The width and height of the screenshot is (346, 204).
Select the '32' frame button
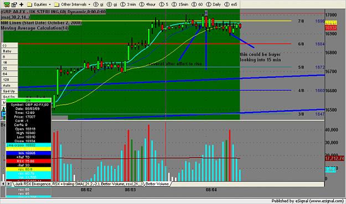(x=9, y=68)
